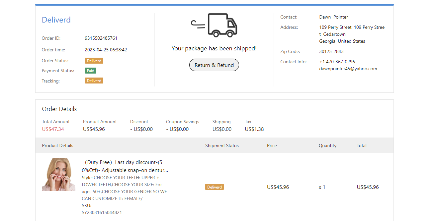
Task: Click the Deliverd badge beside Tracking
Action: 94,81
